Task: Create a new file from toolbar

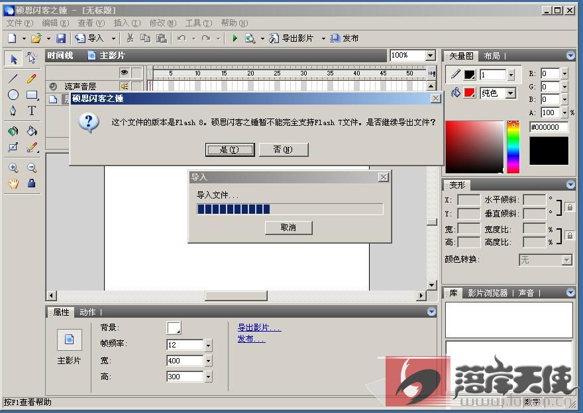Action: click(13, 38)
